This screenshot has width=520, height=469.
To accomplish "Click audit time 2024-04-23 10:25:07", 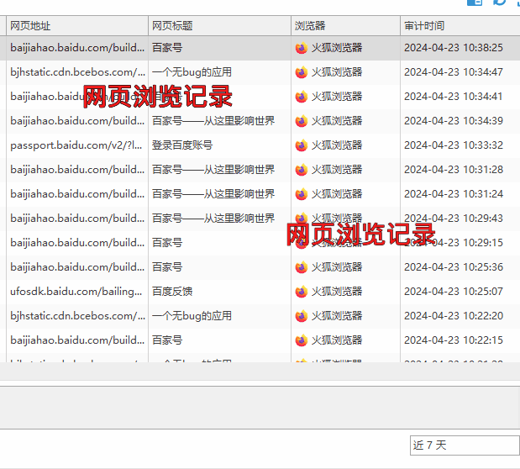I will point(454,292).
